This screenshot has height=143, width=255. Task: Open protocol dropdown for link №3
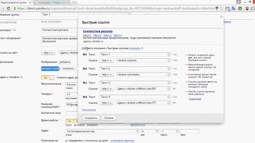pos(106,89)
